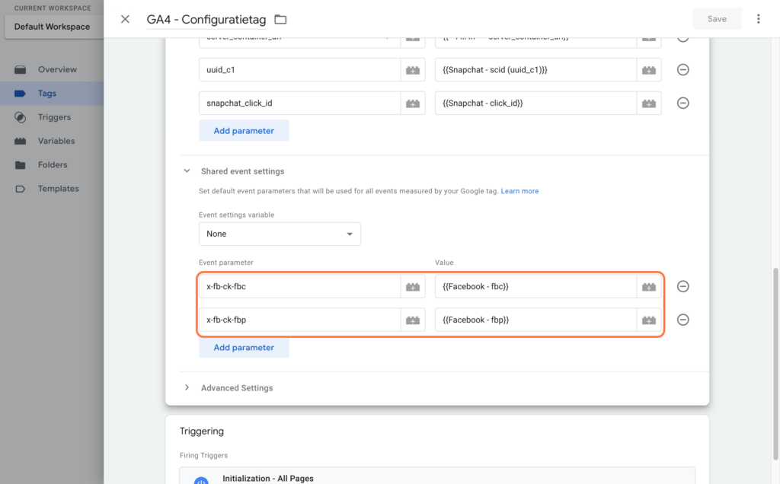Viewport: 780px width, 484px height.
Task: Insert variable for Snapchat click_id value field
Action: tap(649, 103)
